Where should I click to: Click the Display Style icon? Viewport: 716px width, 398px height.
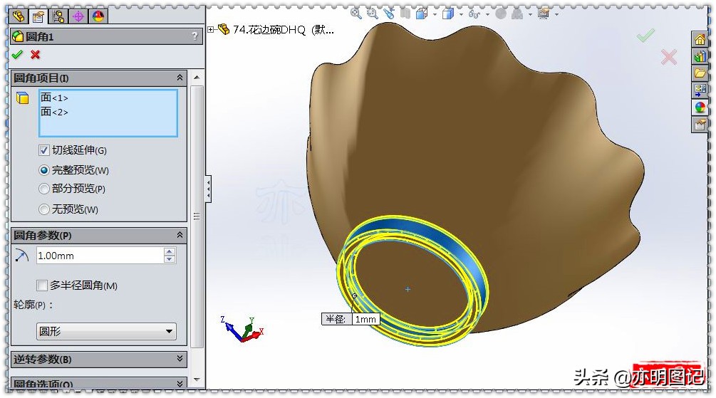(x=448, y=14)
